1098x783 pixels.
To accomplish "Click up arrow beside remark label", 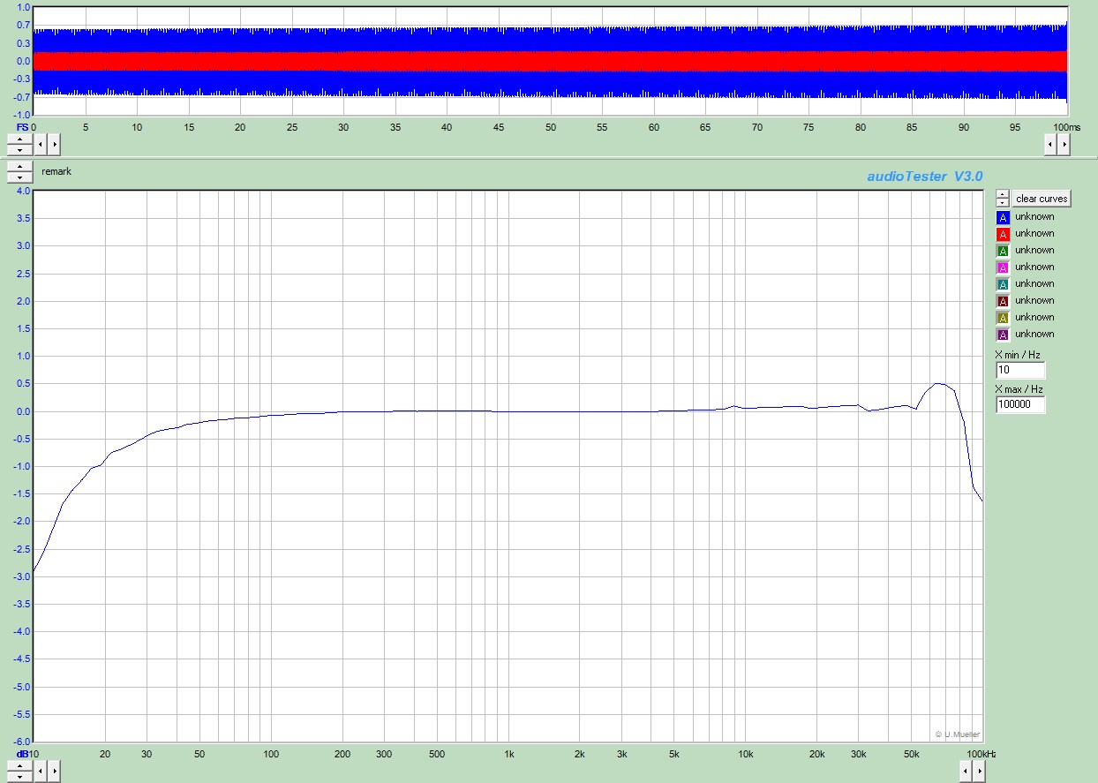I will [x=19, y=167].
